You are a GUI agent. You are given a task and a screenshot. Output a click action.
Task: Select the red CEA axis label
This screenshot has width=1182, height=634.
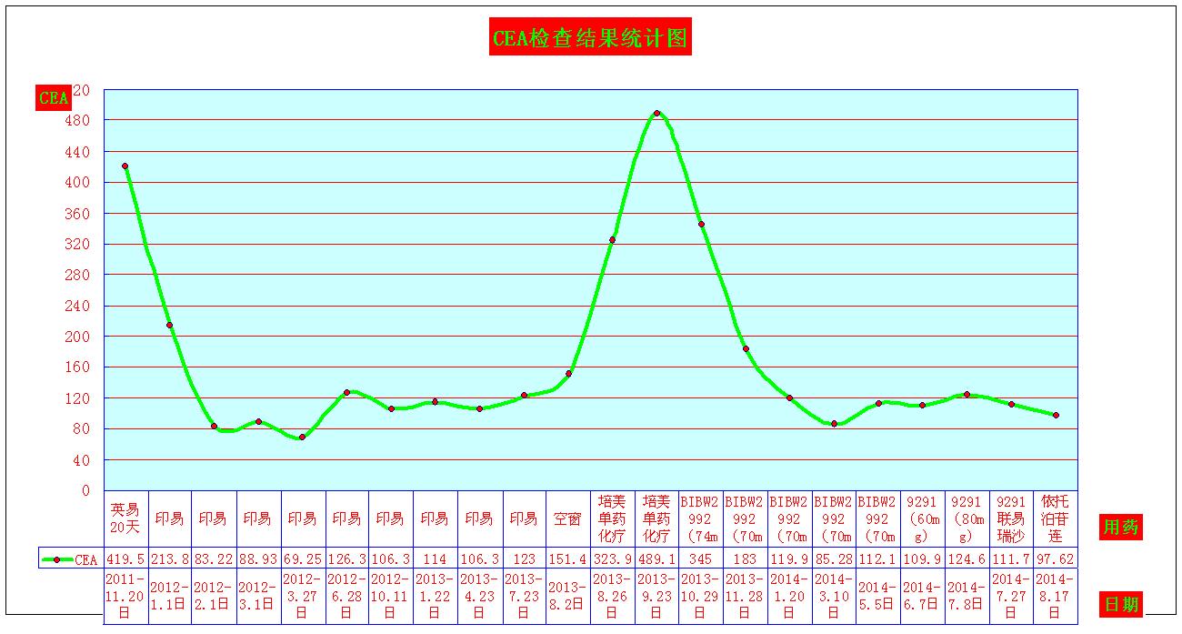[53, 97]
